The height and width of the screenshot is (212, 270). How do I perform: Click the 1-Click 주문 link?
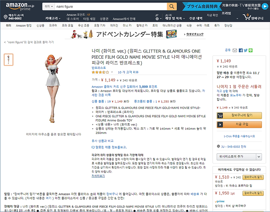click(x=239, y=136)
